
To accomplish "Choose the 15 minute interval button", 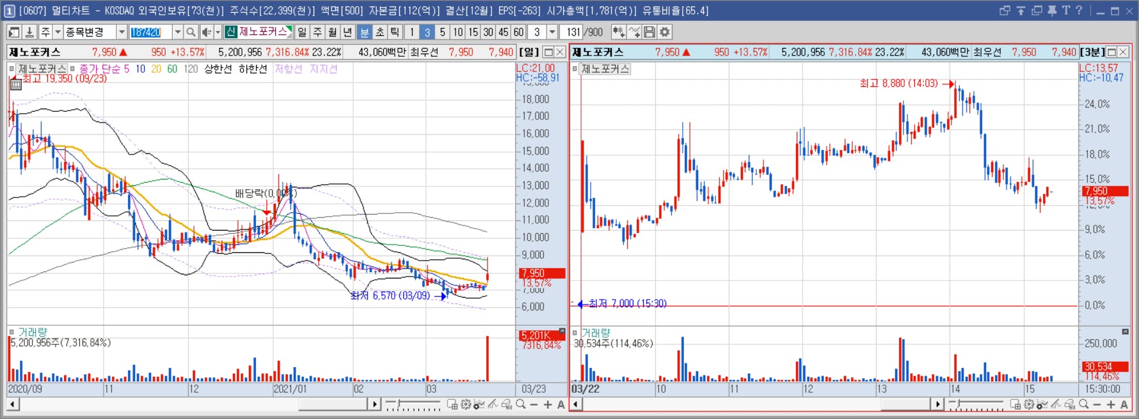I will click(x=473, y=32).
